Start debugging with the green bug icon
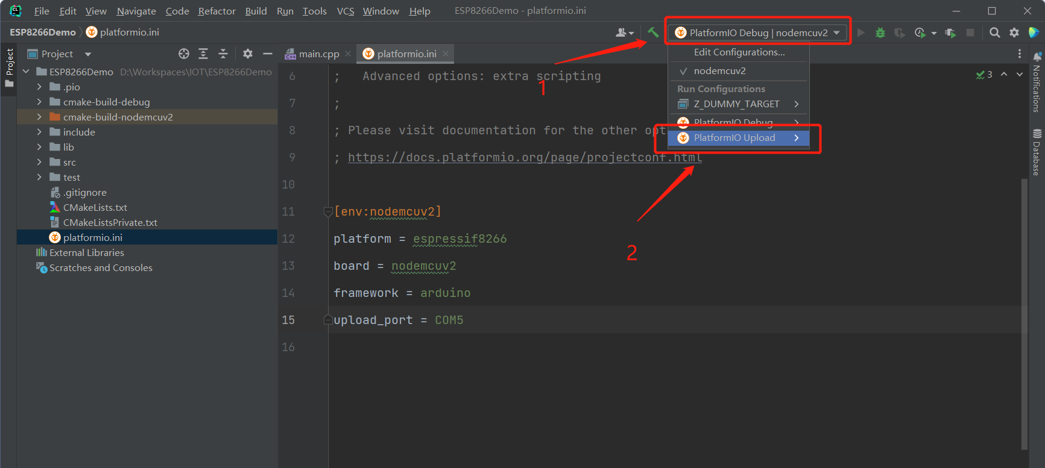Viewport: 1045px width, 468px height. [x=880, y=33]
